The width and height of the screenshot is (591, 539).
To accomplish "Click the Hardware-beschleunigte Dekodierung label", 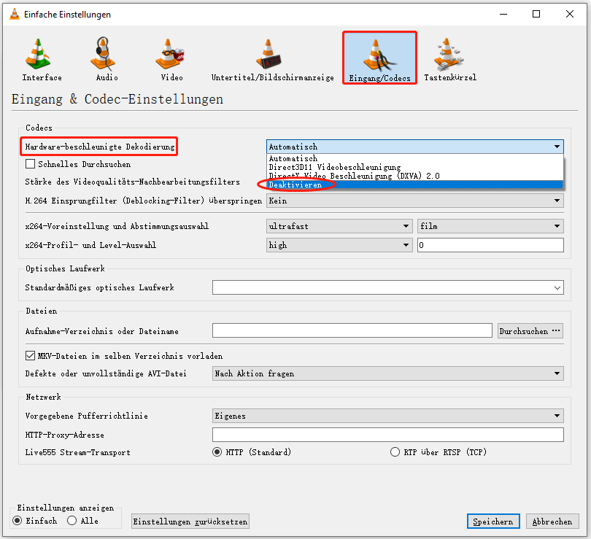I will pyautogui.click(x=100, y=147).
